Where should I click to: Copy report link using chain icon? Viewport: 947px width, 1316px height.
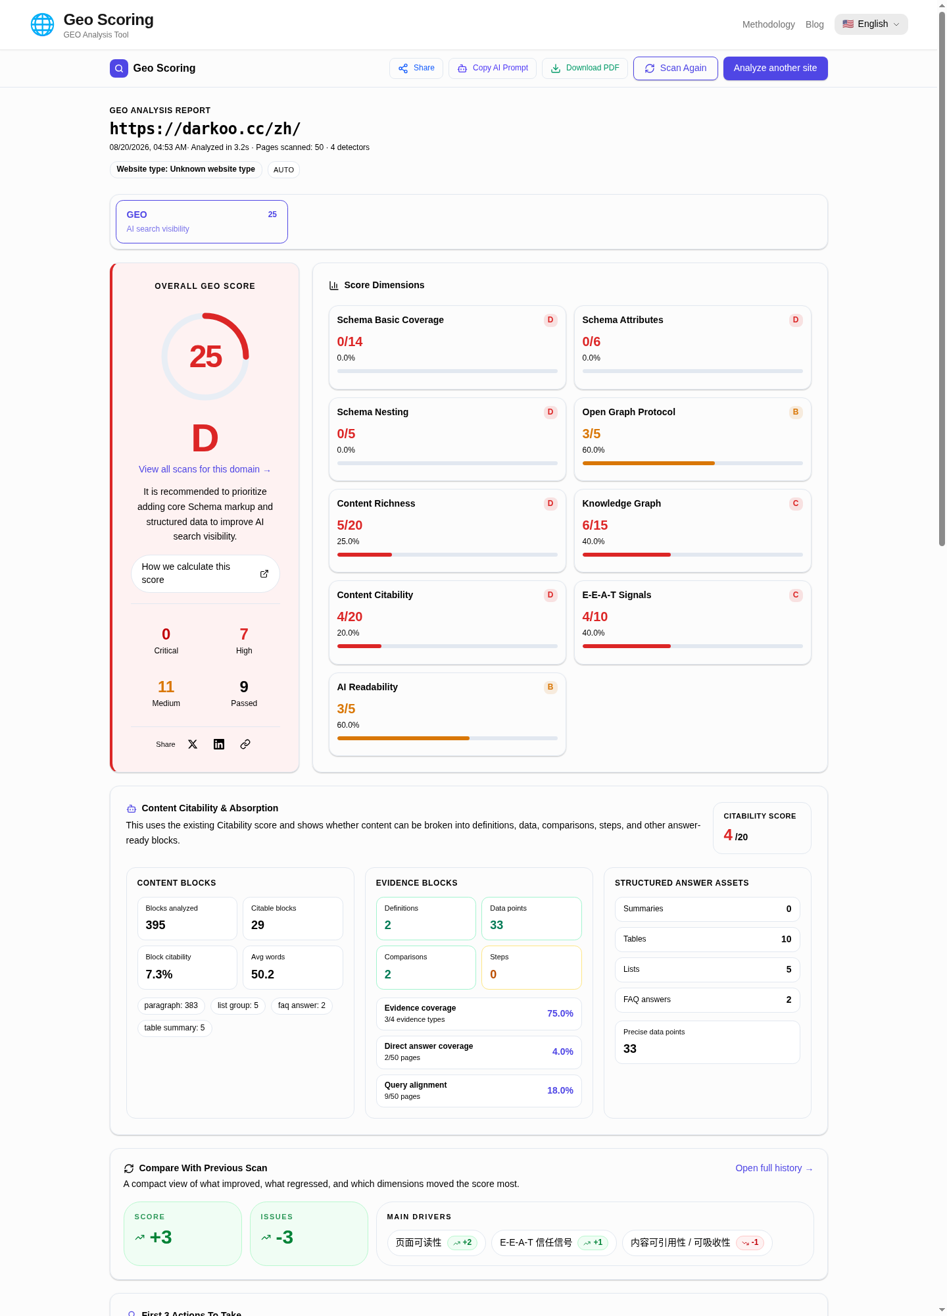click(245, 744)
